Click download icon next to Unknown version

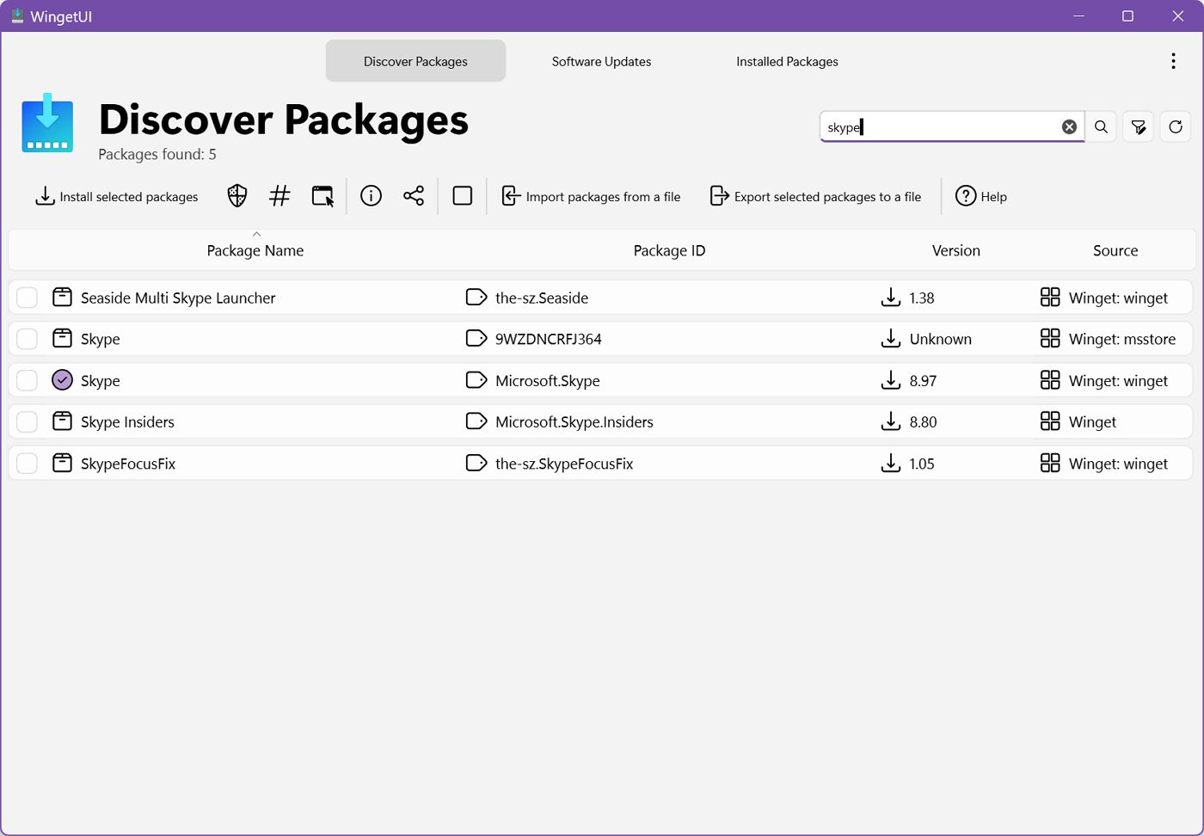pos(891,339)
